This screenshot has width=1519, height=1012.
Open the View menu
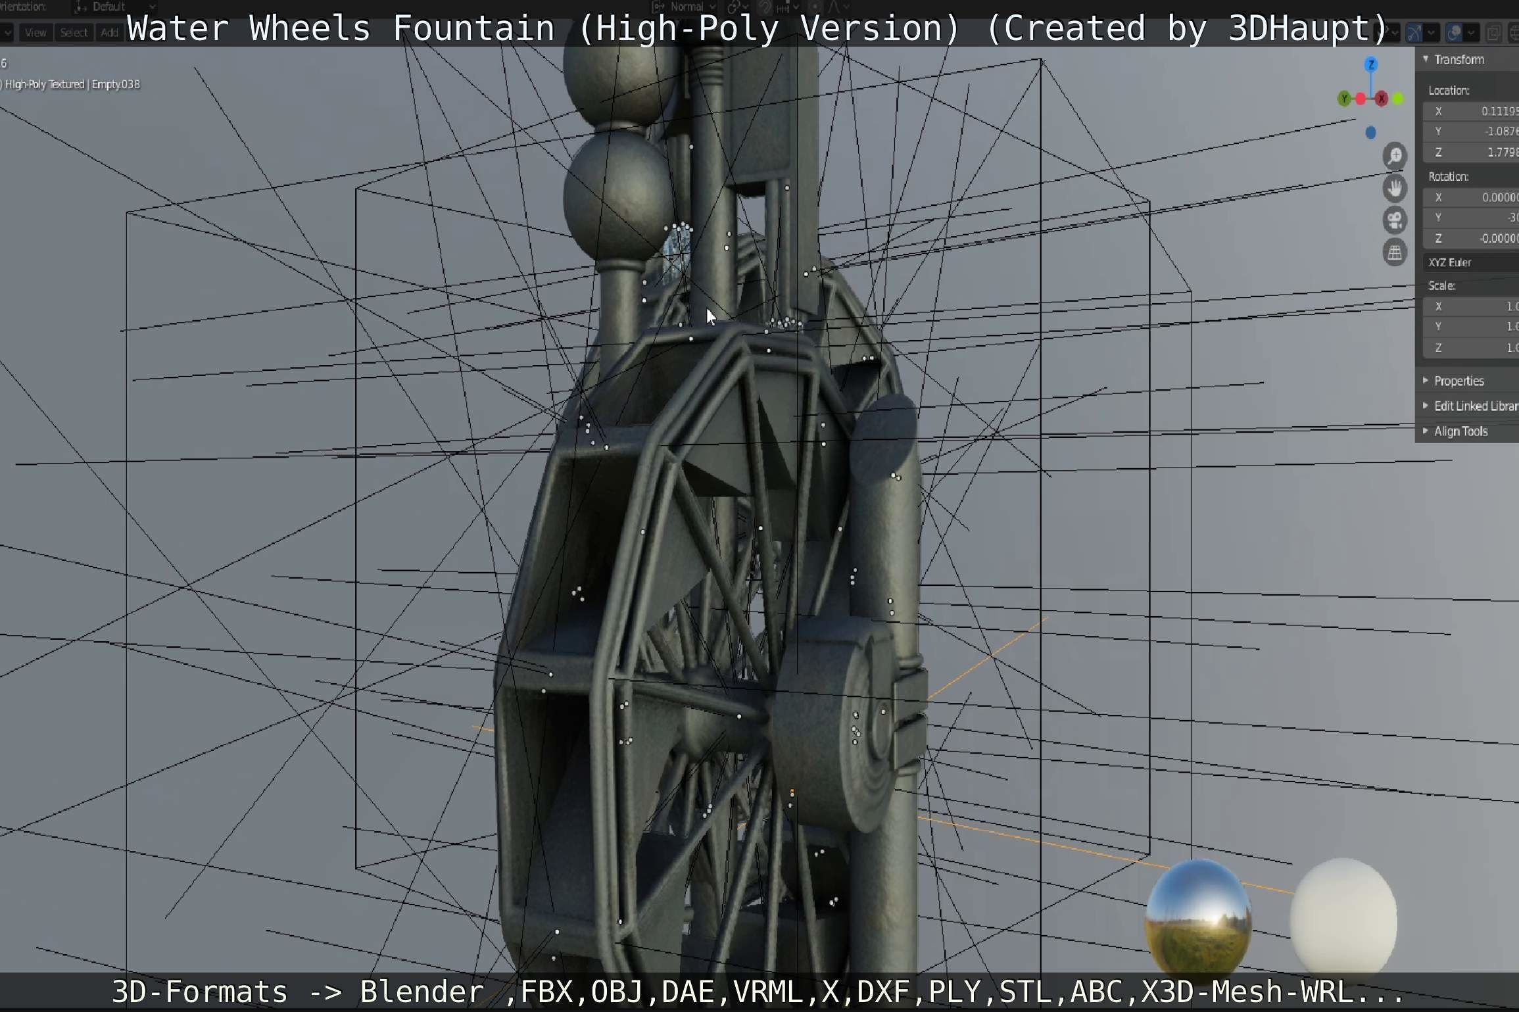(x=36, y=32)
